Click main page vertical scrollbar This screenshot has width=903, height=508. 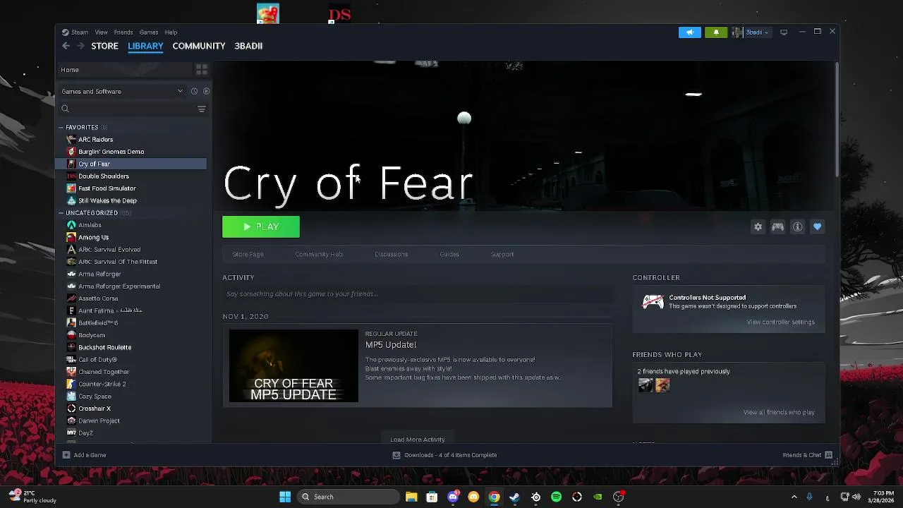[837, 120]
